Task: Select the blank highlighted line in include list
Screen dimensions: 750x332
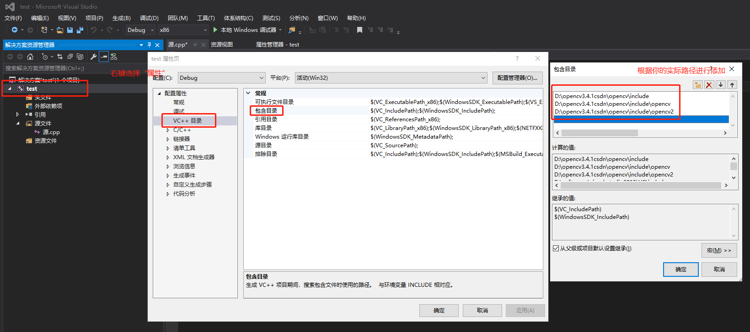Action: click(x=641, y=119)
